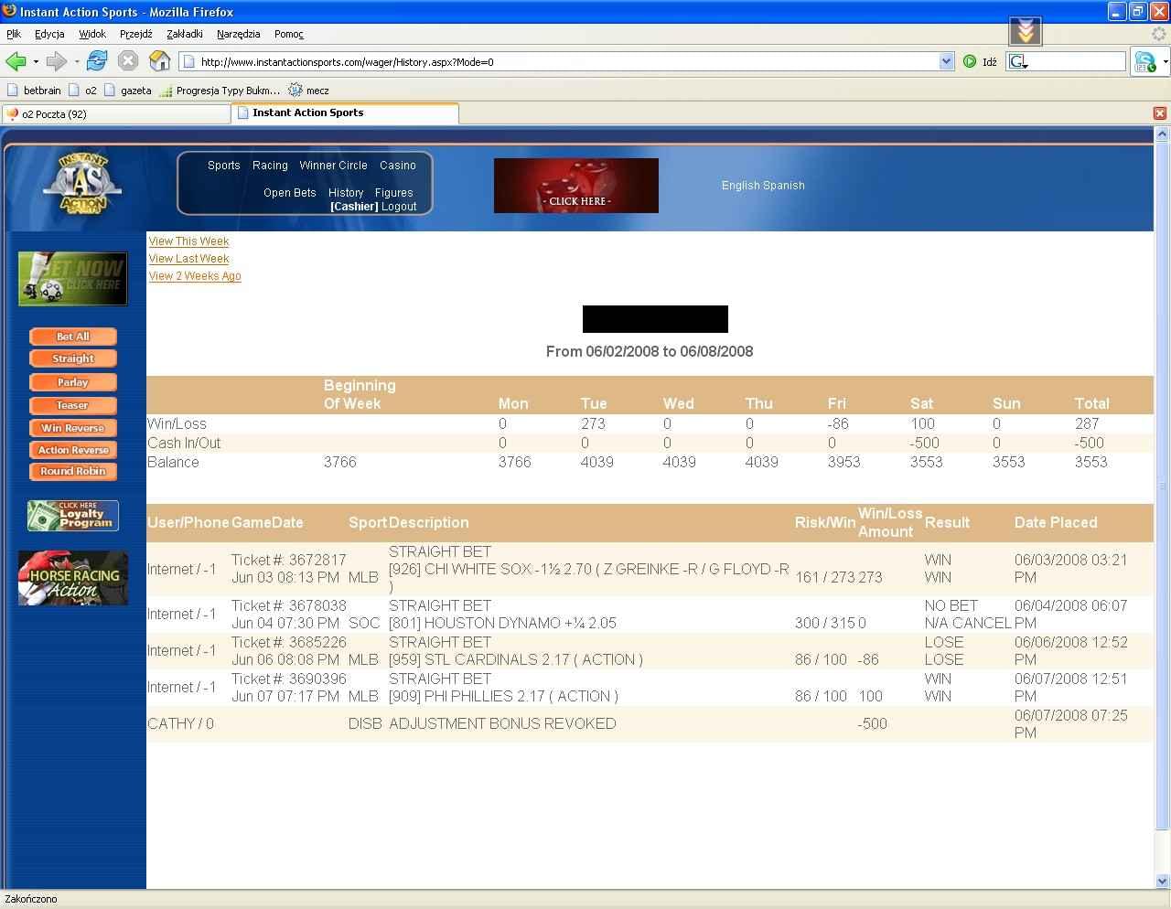Click the Loyalty Program banner
This screenshot has width=1171, height=909.
73,516
